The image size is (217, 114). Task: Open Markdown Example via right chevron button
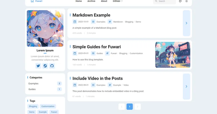click(186, 23)
